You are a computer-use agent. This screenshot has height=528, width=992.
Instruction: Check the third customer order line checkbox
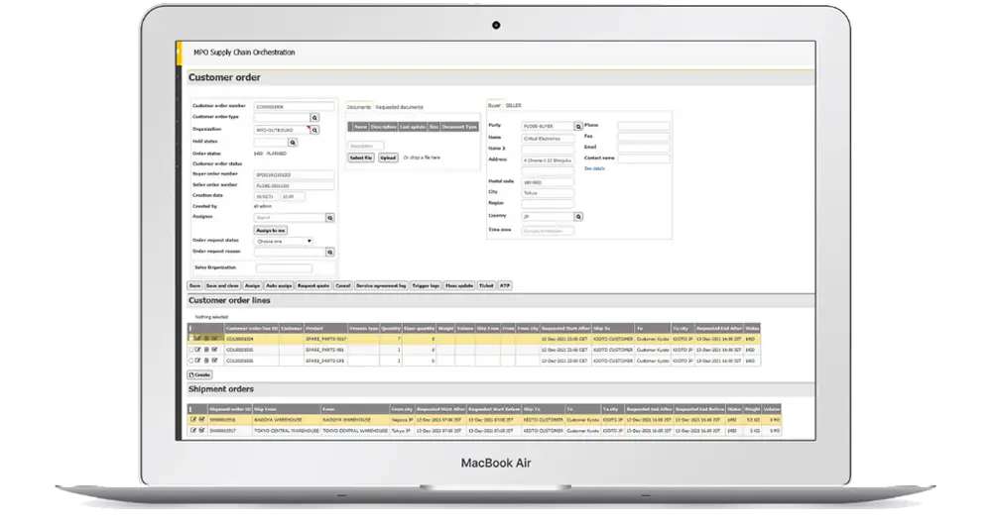tap(191, 361)
